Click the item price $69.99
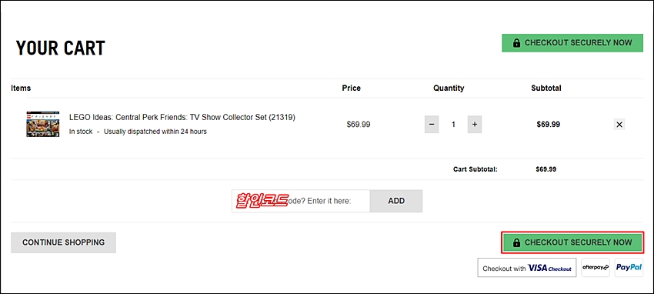Screen dimensions: 654x294 359,124
